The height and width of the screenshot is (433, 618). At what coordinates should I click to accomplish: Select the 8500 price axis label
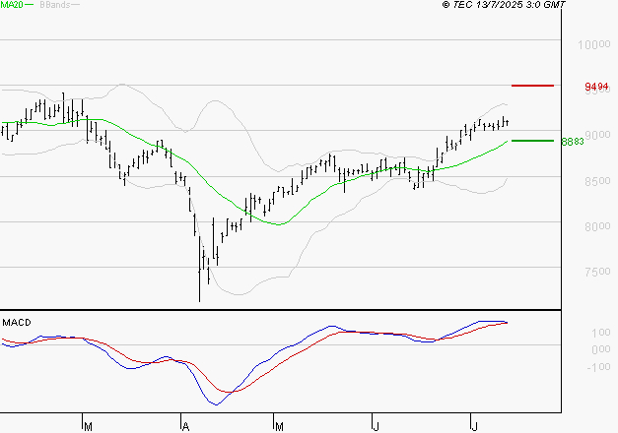[598, 181]
